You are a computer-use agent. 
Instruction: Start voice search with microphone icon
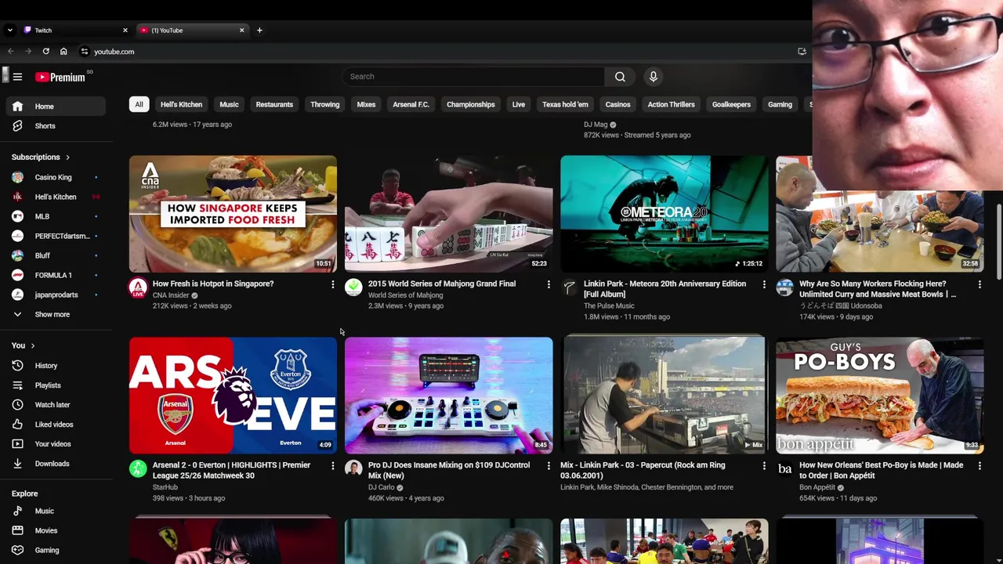[x=654, y=77]
